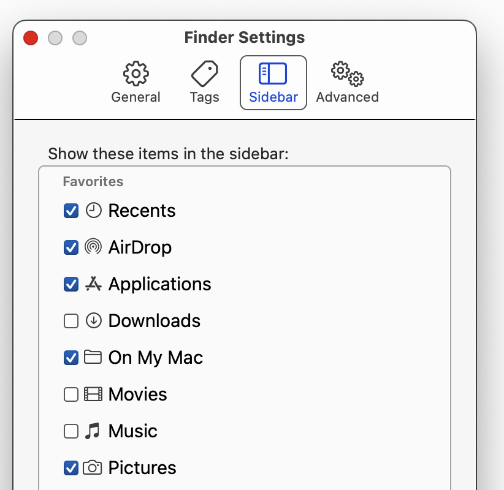The width and height of the screenshot is (504, 490).
Task: Open the Tags tab
Action: point(204,82)
